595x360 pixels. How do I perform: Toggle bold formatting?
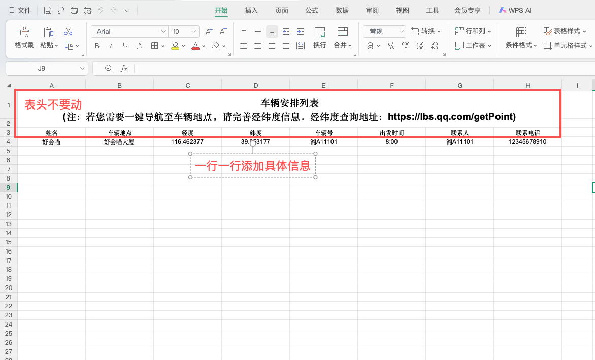tap(97, 46)
